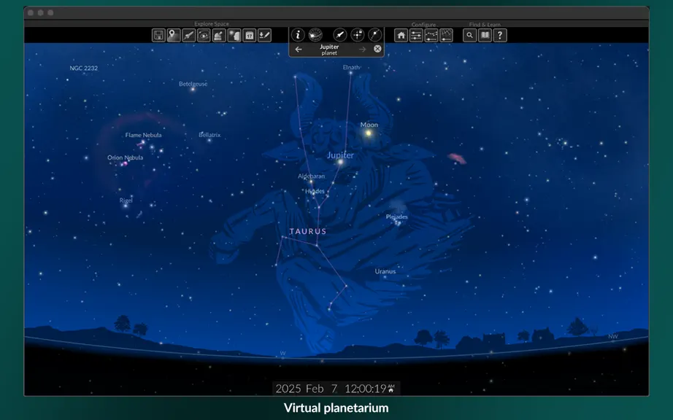This screenshot has width=673, height=420.
Task: Click the small home icon beside the time
Action: point(391,390)
